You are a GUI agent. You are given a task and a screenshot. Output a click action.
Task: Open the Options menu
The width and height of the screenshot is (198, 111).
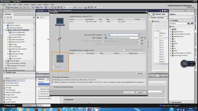(x=33, y=5)
